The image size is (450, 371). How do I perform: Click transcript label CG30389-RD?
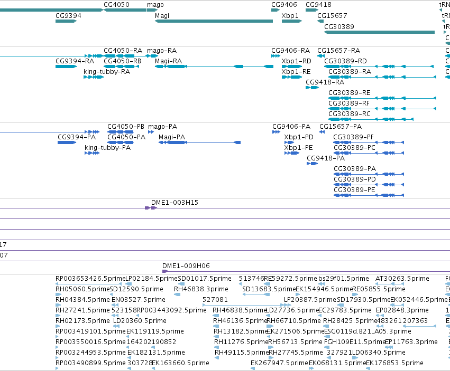click(x=345, y=61)
